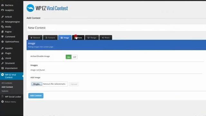Open Retargetengine menu item
The height and width of the screenshot is (116, 206).
[x=12, y=22]
